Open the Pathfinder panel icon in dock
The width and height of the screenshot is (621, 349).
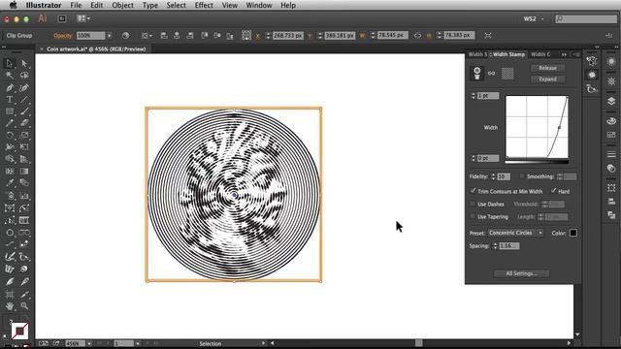611,215
